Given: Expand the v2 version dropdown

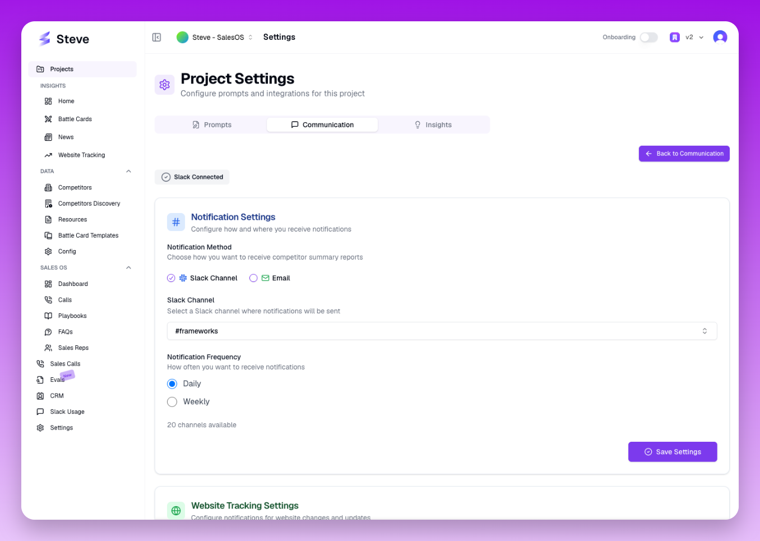Looking at the screenshot, I should tap(694, 38).
